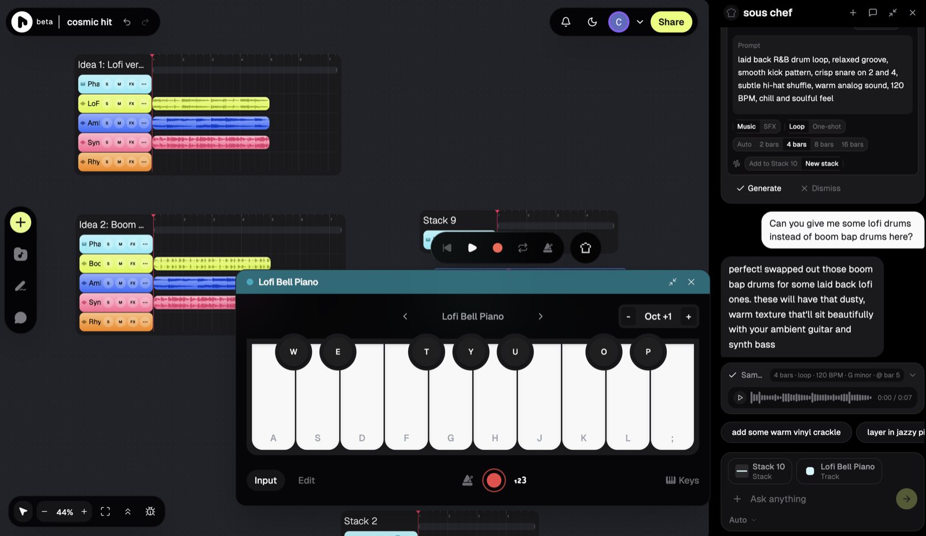
Task: Click the Share button
Action: pos(671,22)
